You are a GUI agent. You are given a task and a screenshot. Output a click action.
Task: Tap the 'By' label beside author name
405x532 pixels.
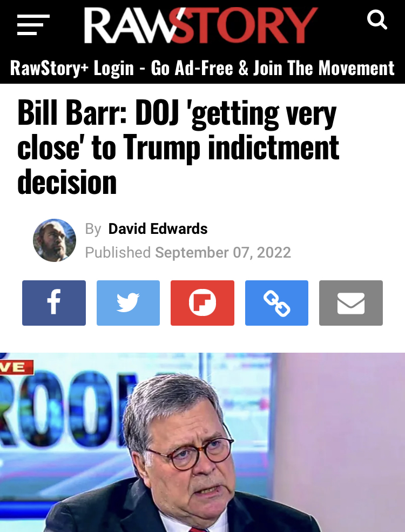[x=93, y=229]
